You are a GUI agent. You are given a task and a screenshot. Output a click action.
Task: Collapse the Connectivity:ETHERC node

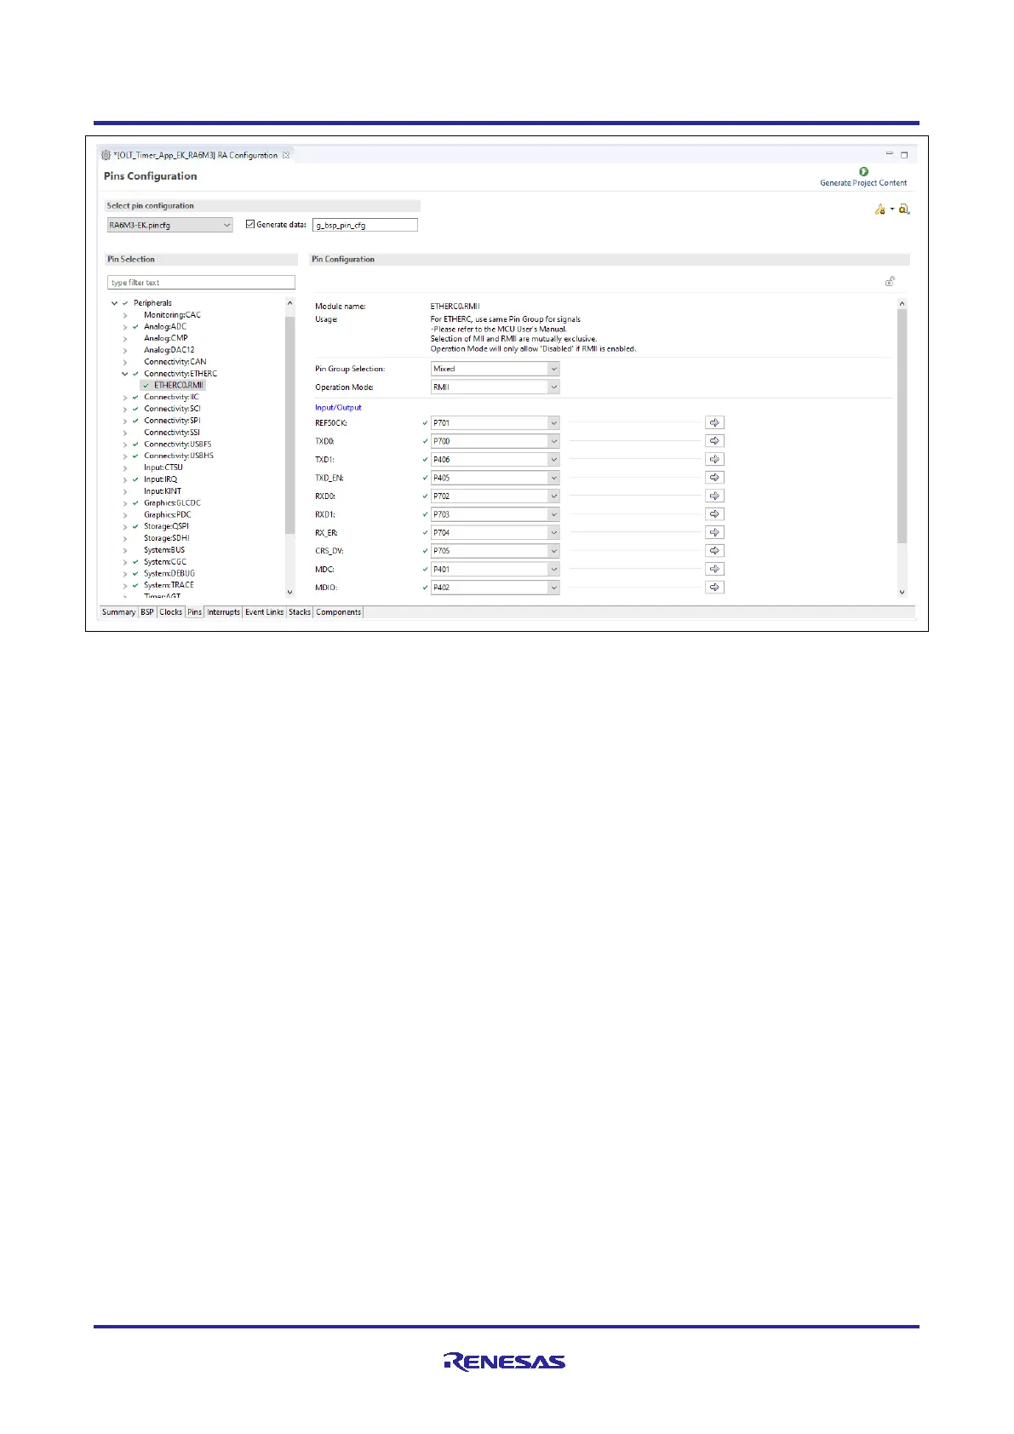coord(124,374)
